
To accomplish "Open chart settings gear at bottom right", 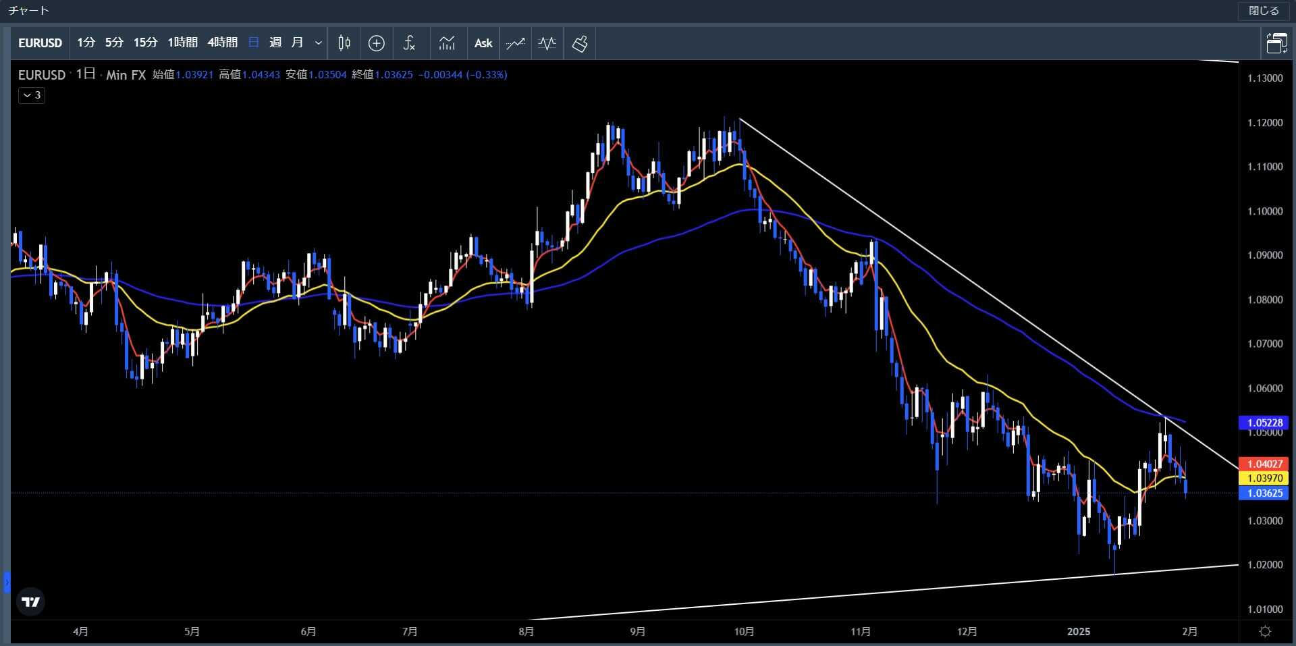I will tap(1266, 631).
